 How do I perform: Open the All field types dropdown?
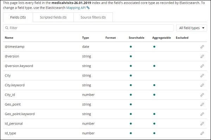[x=192, y=28]
